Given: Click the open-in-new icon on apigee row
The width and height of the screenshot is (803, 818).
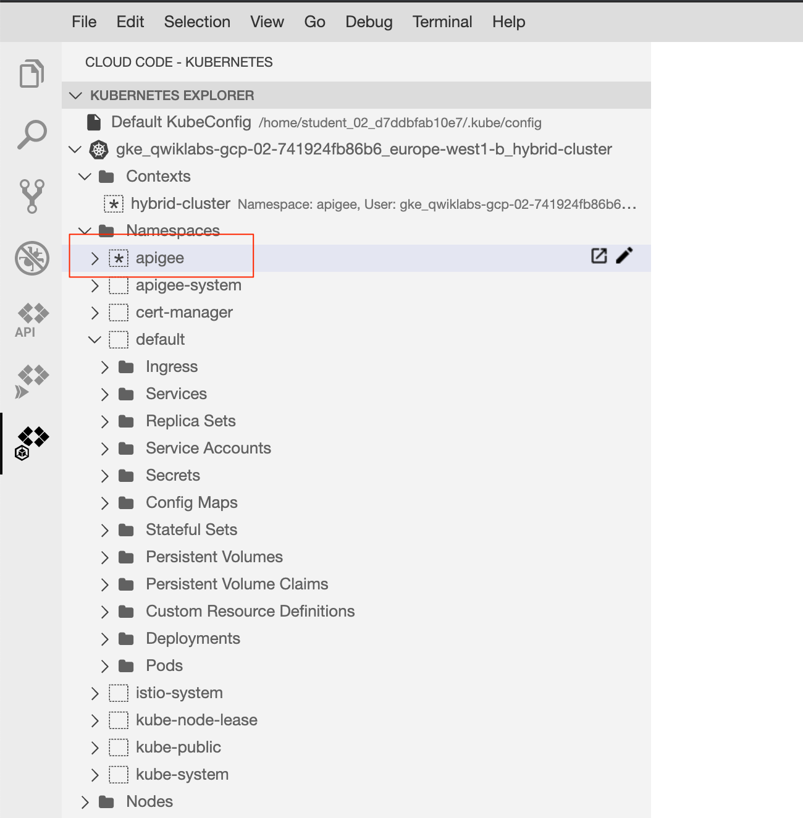Looking at the screenshot, I should 599,256.
